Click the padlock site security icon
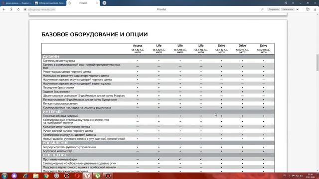The width and height of the screenshot is (319, 179). 25,9
